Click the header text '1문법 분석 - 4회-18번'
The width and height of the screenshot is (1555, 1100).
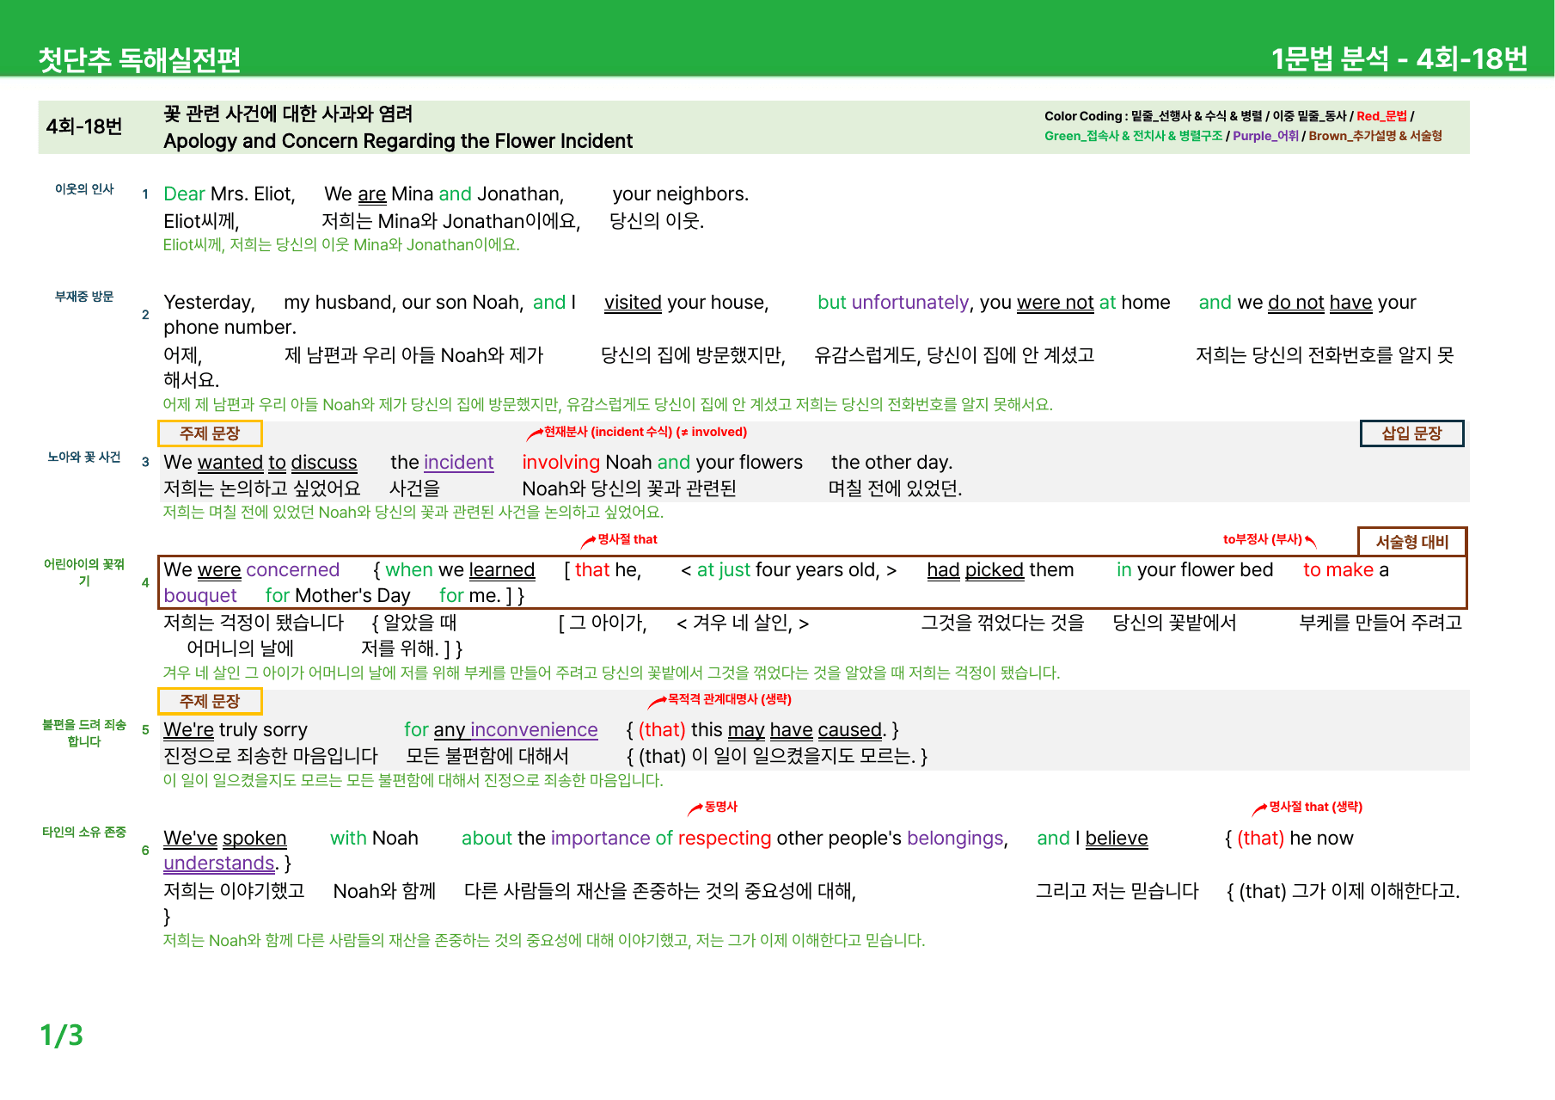click(x=1399, y=58)
